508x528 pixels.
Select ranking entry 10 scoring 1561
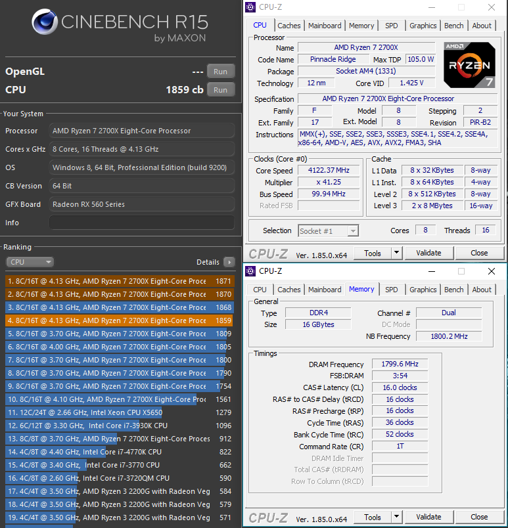tap(120, 399)
